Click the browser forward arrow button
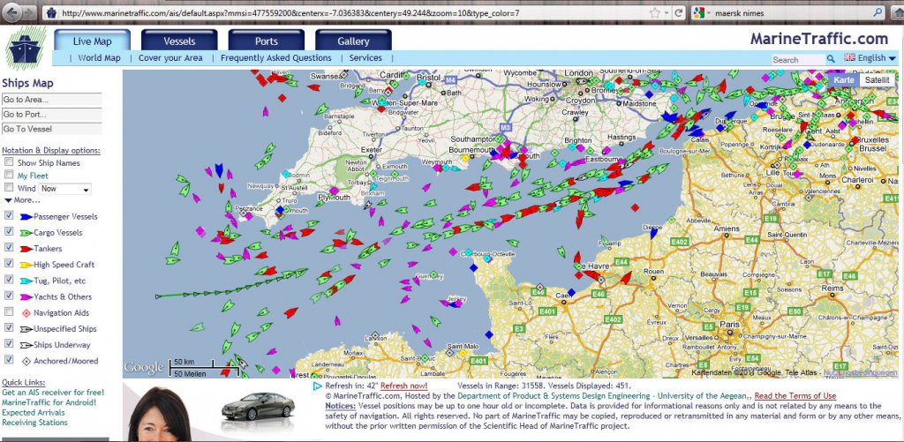 28,12
